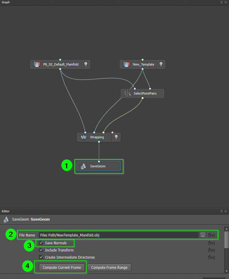Viewport: 229px width, 279px height.
Task: Toggle lightbulb on P8_SE_Default_Manifold node
Action: (86, 64)
